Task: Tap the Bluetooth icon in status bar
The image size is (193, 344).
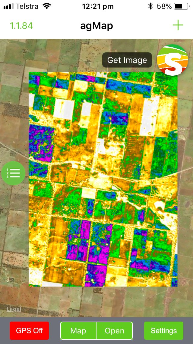Action: [x=150, y=6]
